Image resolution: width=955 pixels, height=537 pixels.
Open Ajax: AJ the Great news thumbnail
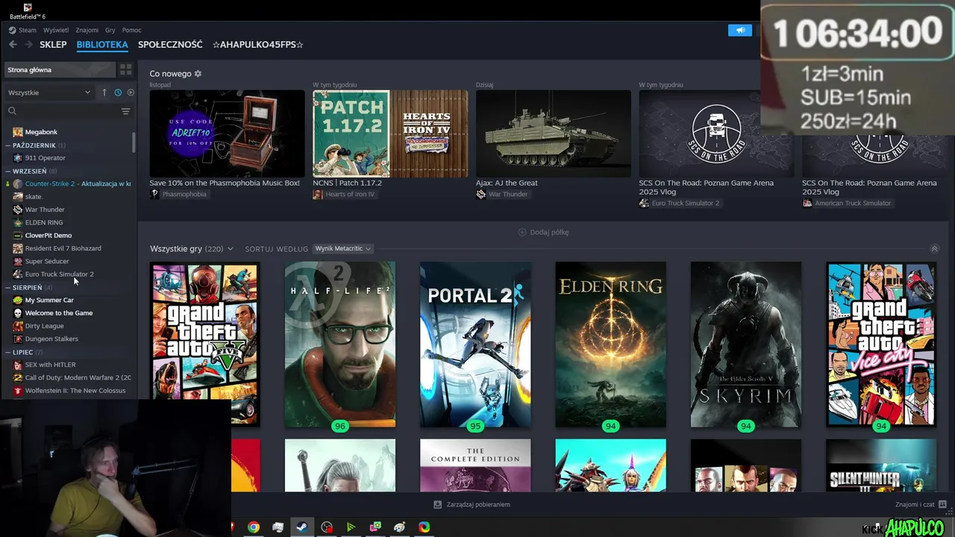click(553, 134)
